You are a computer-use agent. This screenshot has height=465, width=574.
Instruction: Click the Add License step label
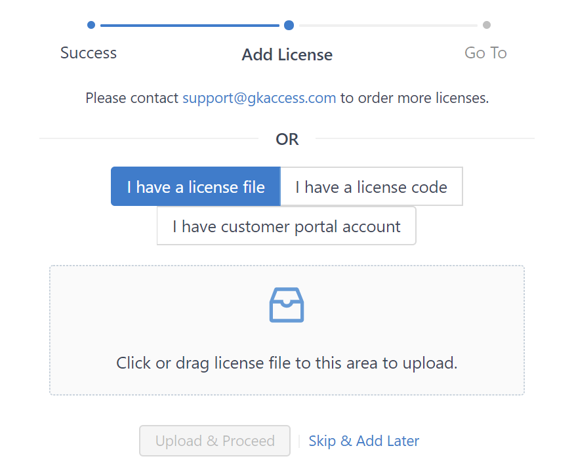click(287, 54)
